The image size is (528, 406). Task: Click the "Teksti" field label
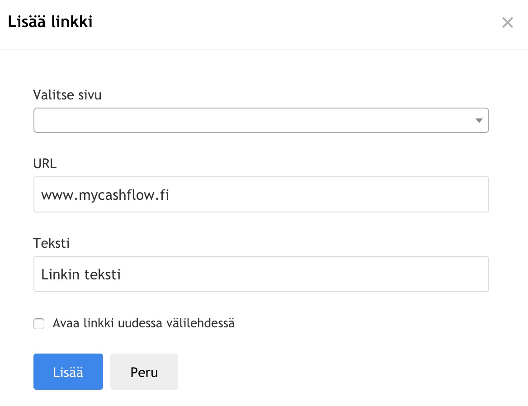coord(52,243)
